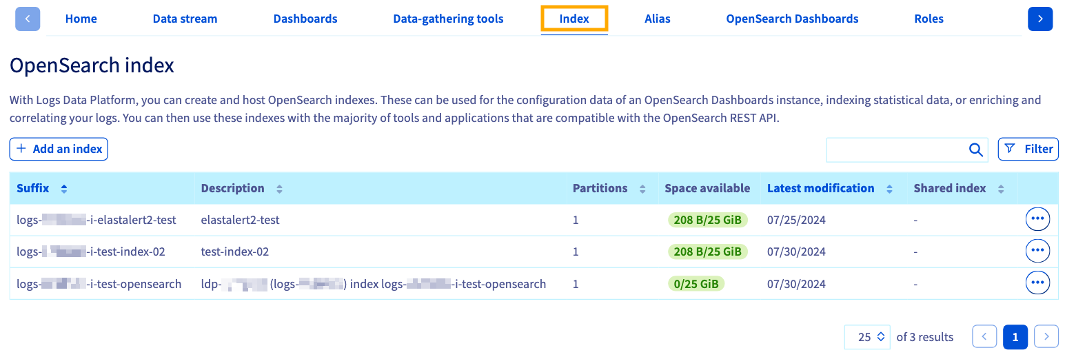This screenshot has width=1065, height=359.
Task: Open the Roles tab
Action: (929, 19)
